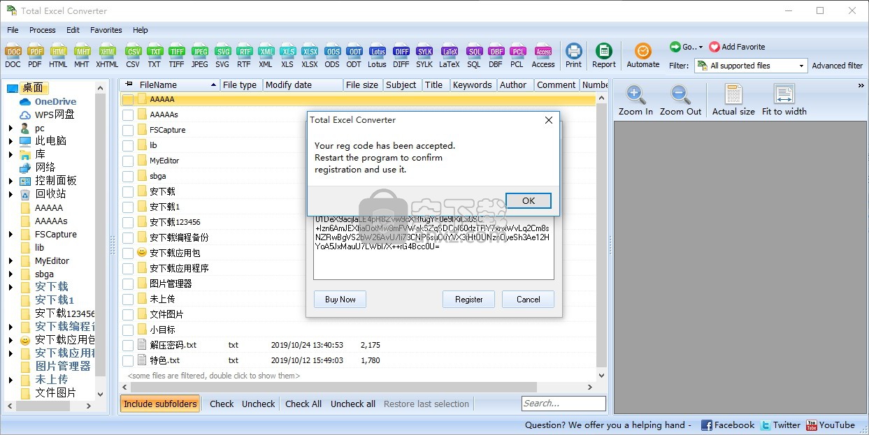This screenshot has width=869, height=435.
Task: Expand the 库 tree node
Action: (x=10, y=154)
